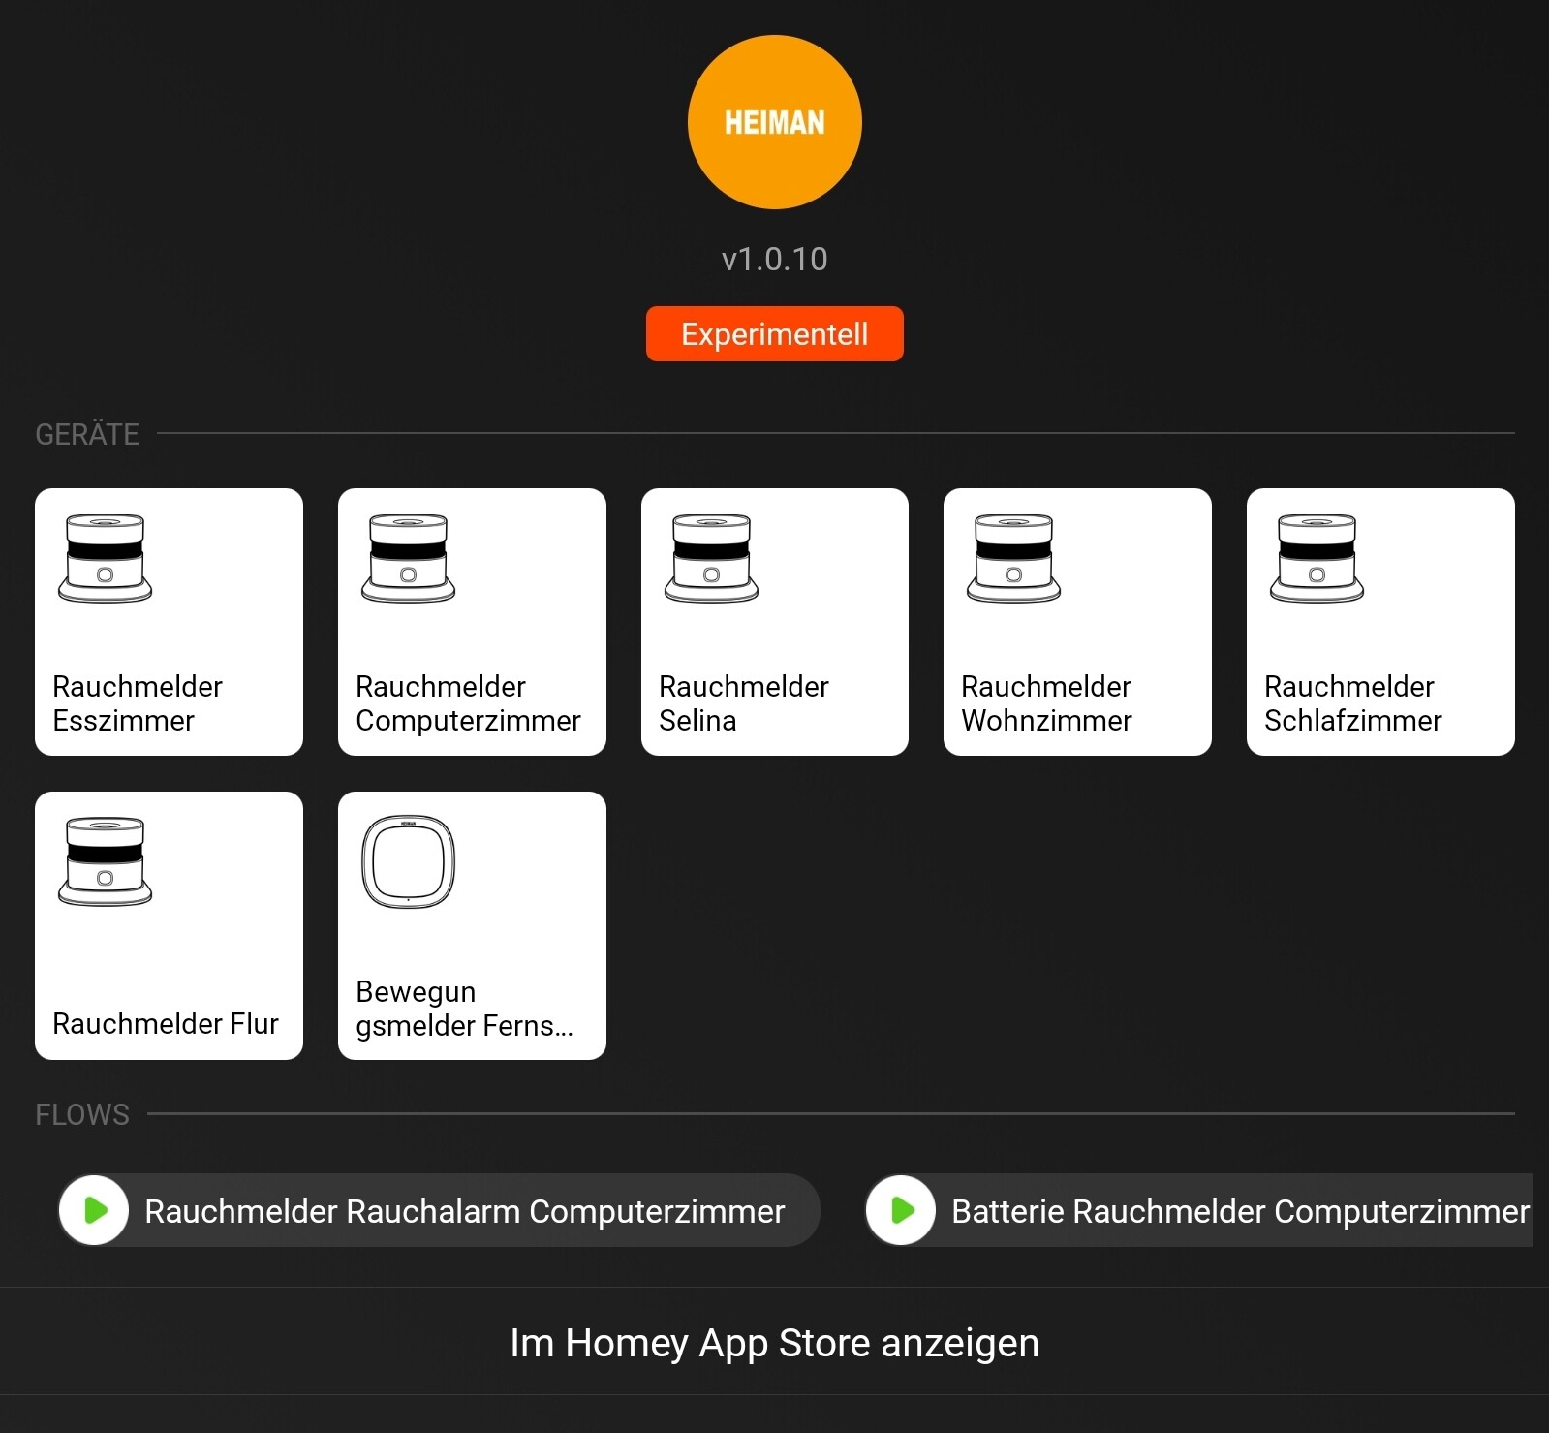The image size is (1549, 1433).
Task: Click the orange HEIMAN app logo
Action: [775, 122]
